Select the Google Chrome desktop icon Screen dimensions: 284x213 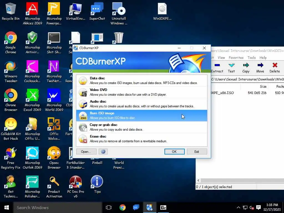[x=11, y=43]
